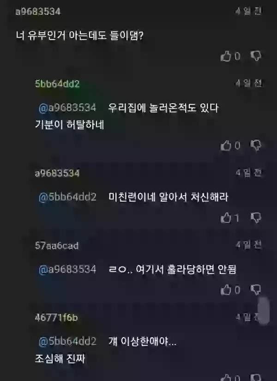The width and height of the screenshot is (277, 381).
Task: Like 5bb64dd2's reply about 기분이 허탈하네
Action: pos(226,145)
